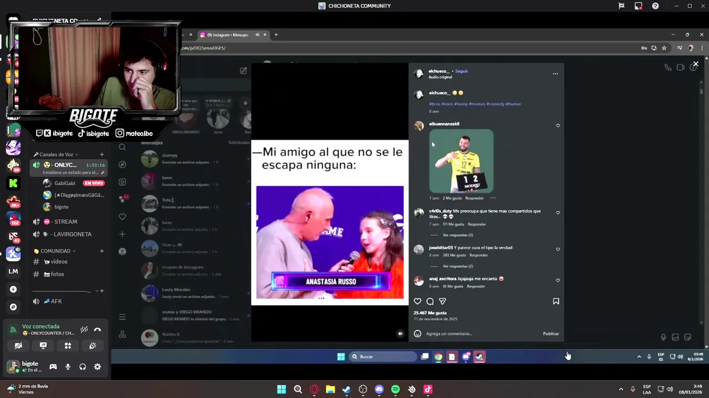Share the post with paper plane icon
The image size is (709, 398).
(442, 301)
